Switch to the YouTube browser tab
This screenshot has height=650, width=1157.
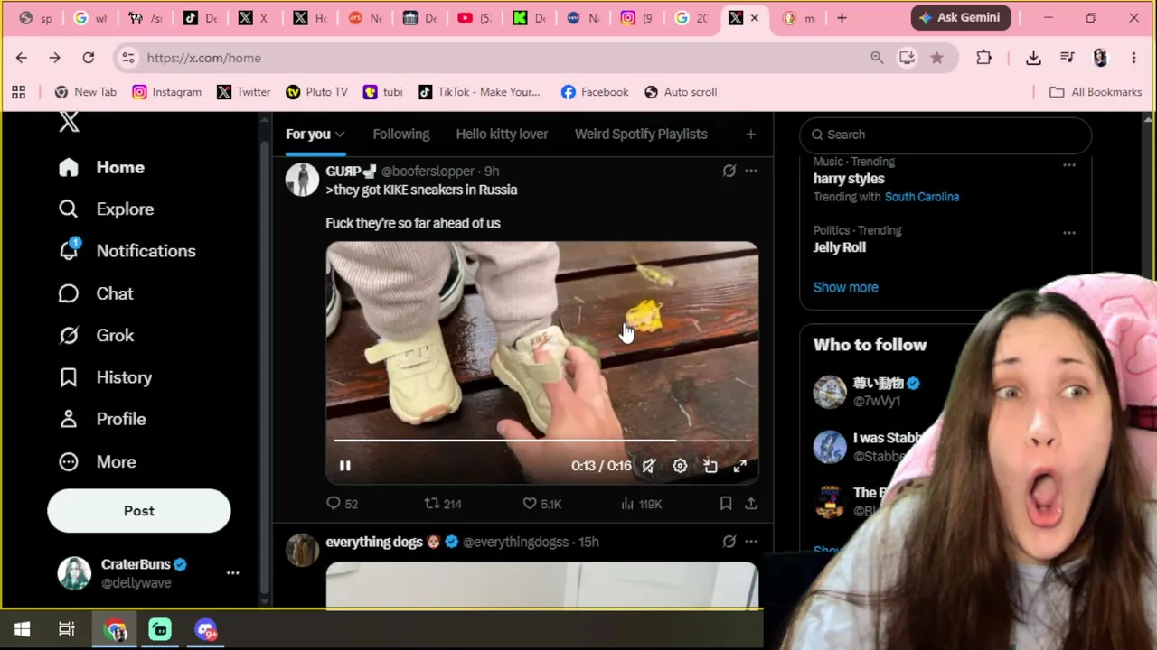tap(476, 18)
